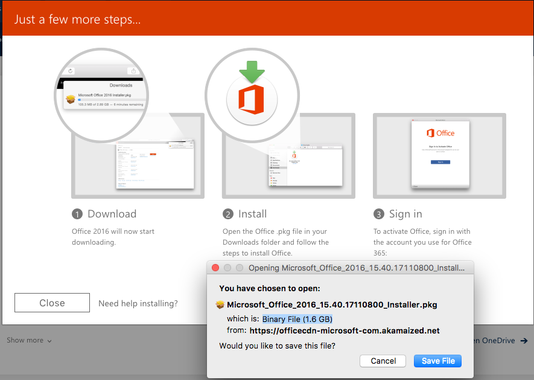This screenshot has height=380, width=534.
Task: Click the share icon in the Download illustration
Action: [x=134, y=71]
